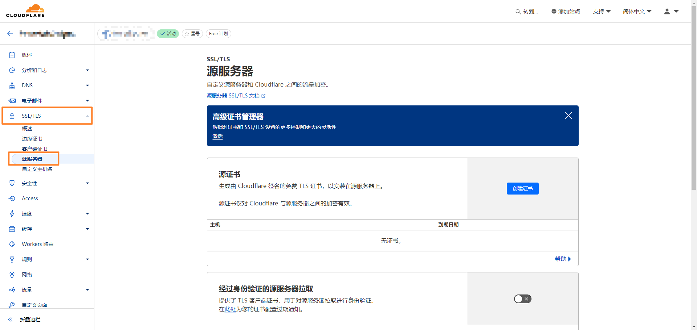Viewport: 697px width, 330px height.
Task: Collapse the SSL/TLS menu arrow
Action: (x=87, y=116)
